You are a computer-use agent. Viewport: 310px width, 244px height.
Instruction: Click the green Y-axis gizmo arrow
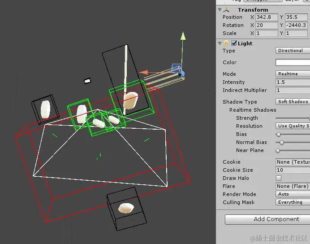click(183, 36)
